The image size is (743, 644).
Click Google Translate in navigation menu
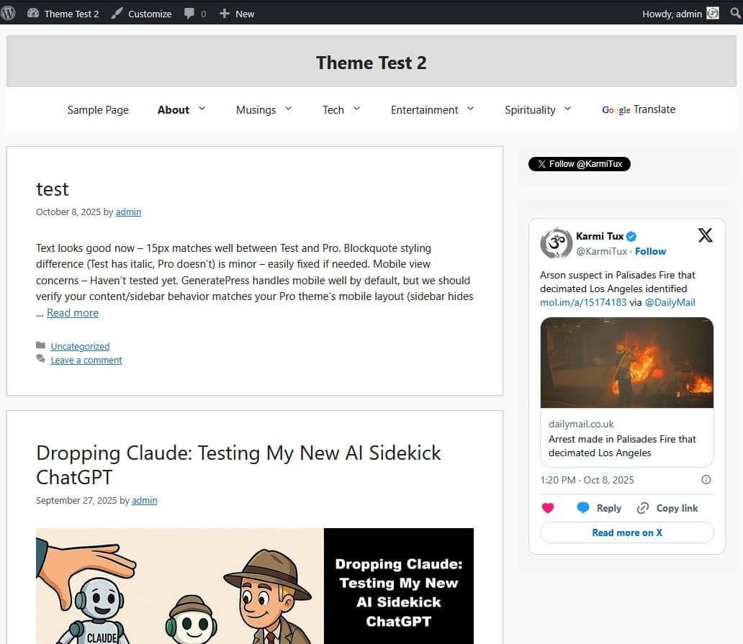pyautogui.click(x=639, y=109)
